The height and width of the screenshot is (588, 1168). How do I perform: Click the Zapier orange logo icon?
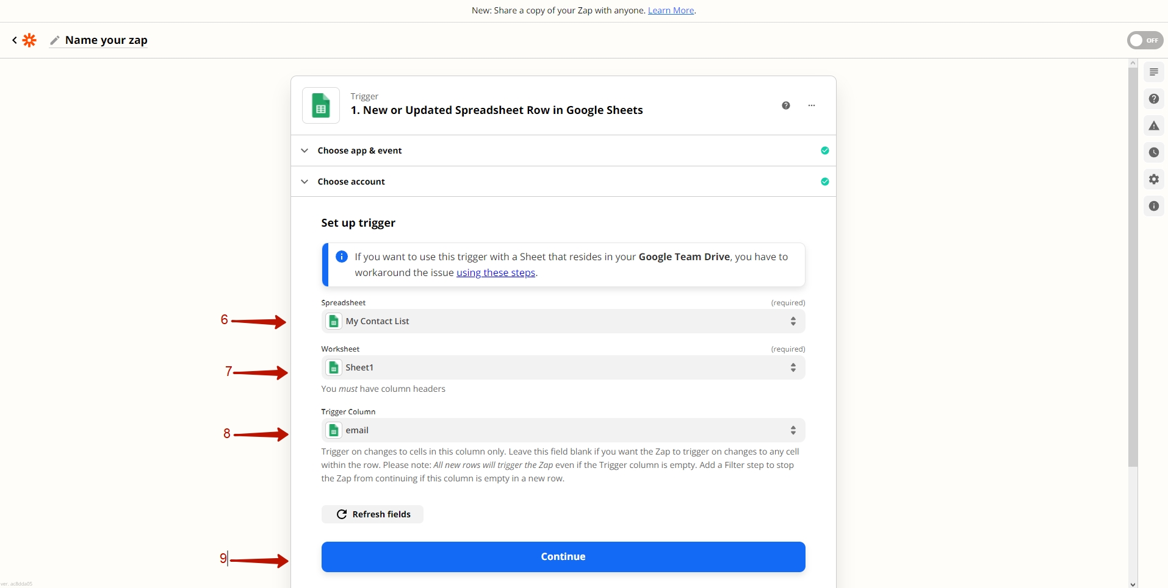coord(29,40)
